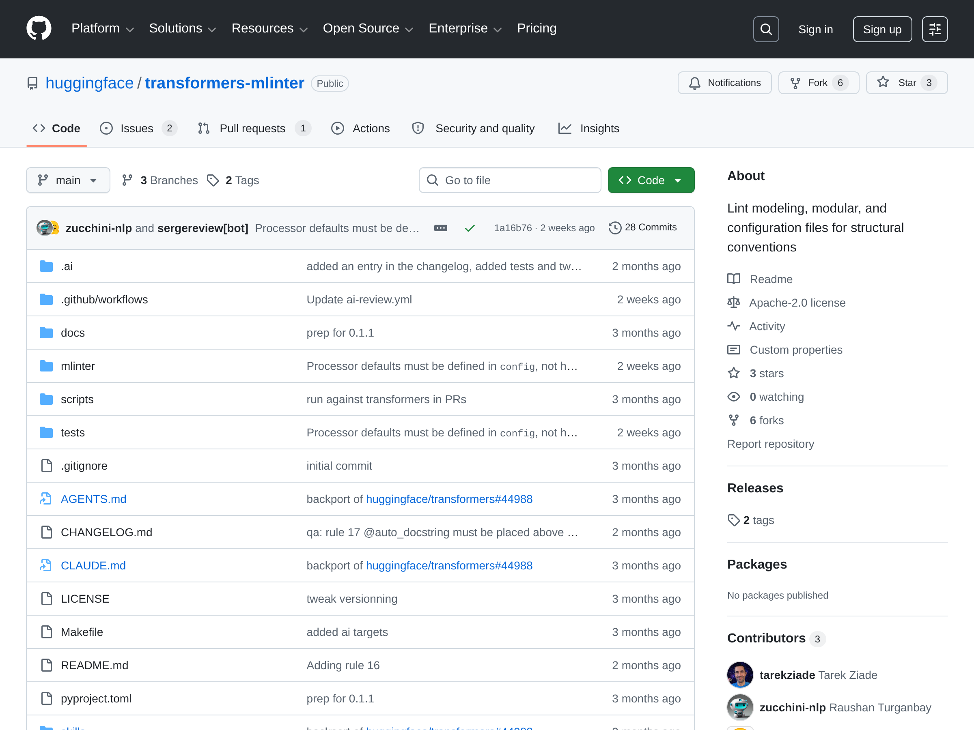Image resolution: width=974 pixels, height=730 pixels.
Task: Open the pyproject.toml file
Action: pos(96,698)
